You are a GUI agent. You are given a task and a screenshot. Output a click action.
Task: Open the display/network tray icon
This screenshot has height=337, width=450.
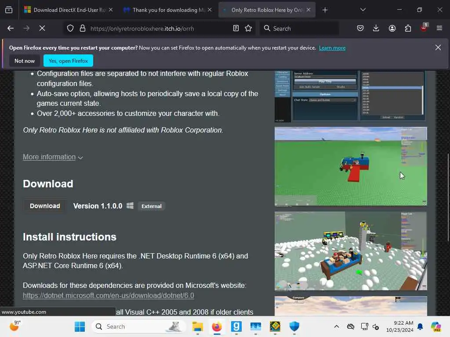coord(364,326)
